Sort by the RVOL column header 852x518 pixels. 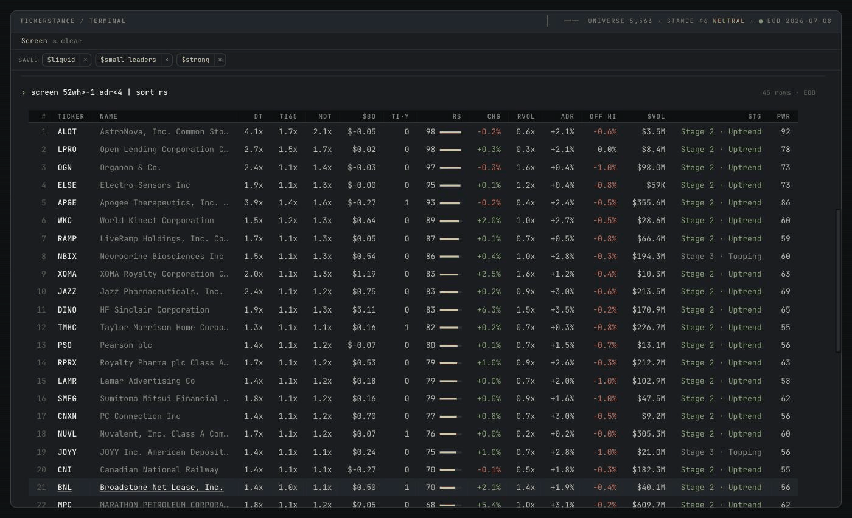[526, 116]
